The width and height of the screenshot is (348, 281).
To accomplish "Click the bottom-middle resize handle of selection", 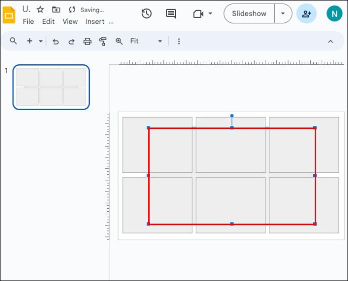I will point(232,224).
